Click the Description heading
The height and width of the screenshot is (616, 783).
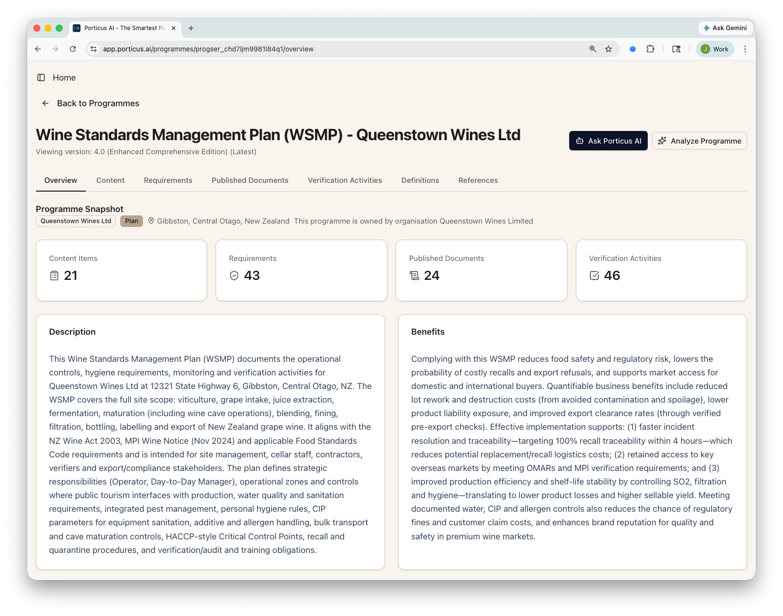(72, 332)
